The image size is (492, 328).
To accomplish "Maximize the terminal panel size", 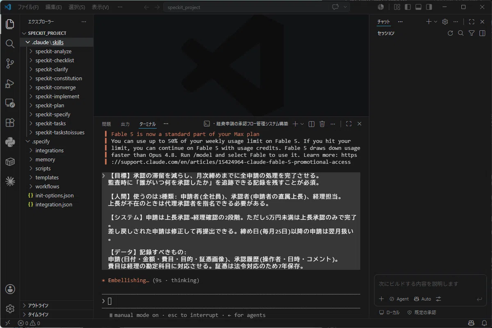I will point(348,124).
